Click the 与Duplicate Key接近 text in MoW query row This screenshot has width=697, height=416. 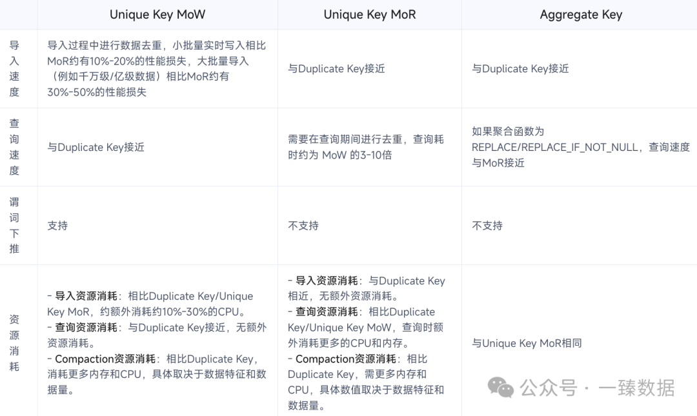point(96,147)
